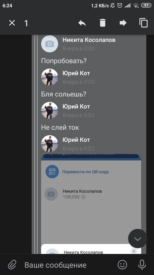Tap Перевести по QR-коду in screenshot
The width and height of the screenshot is (154, 275).
click(x=85, y=172)
